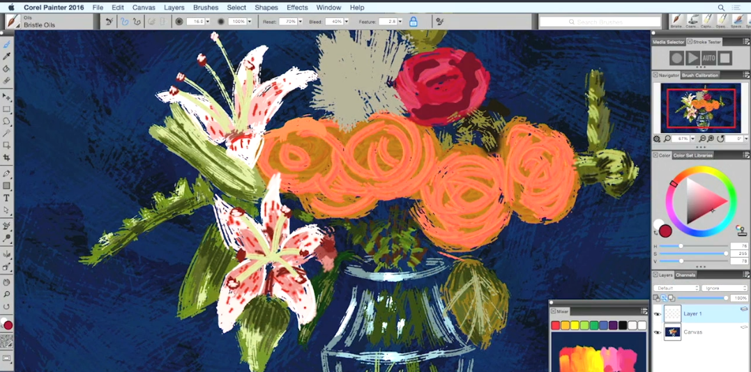Select the Crop tool in the toolbox
The image size is (751, 372).
point(6,158)
